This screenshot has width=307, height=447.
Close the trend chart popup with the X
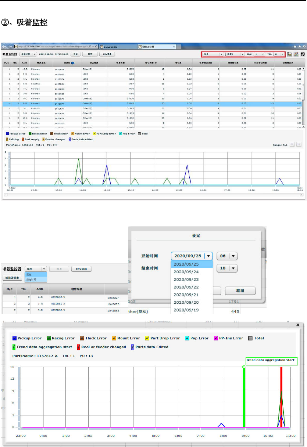pyautogui.click(x=297, y=325)
